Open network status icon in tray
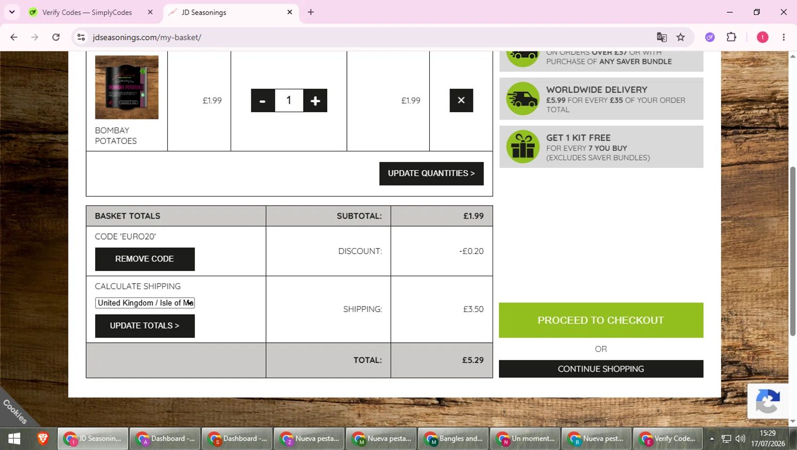The image size is (797, 450). coord(726,439)
